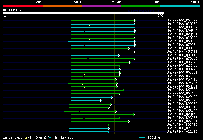Pick the UniRef100_C6SWP7 subject label

182,111
